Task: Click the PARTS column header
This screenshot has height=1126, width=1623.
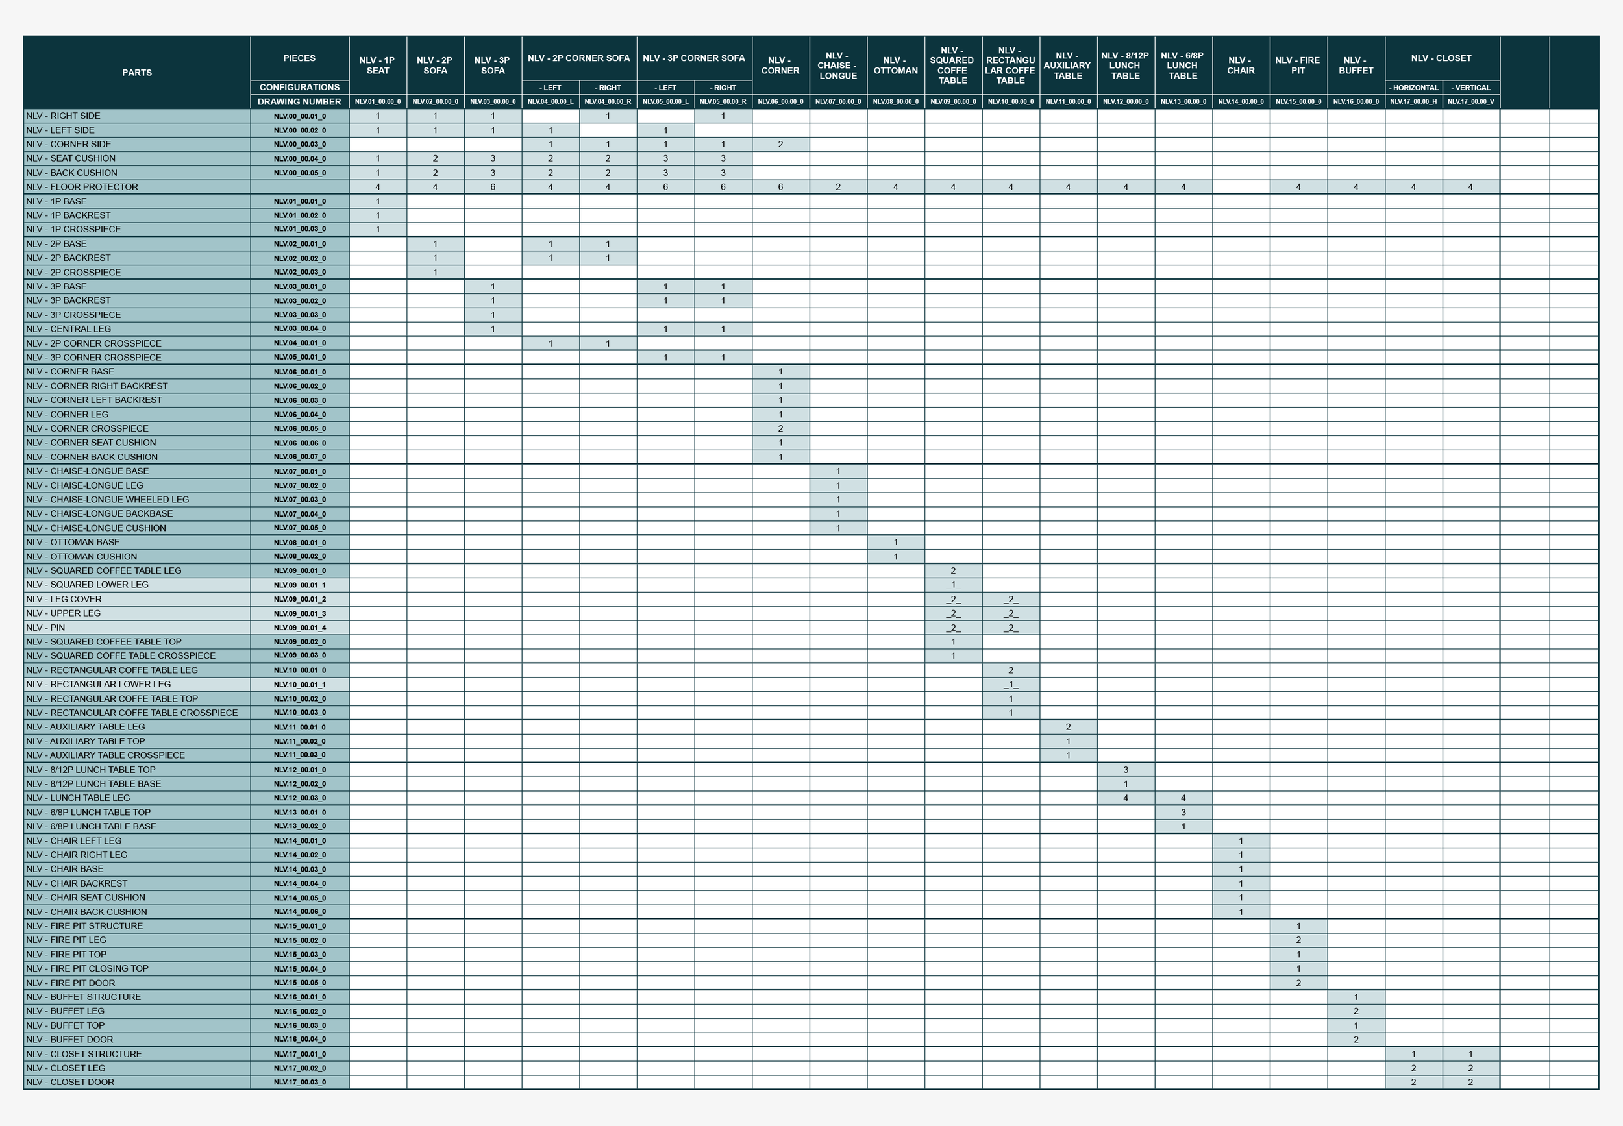Action: 137,73
